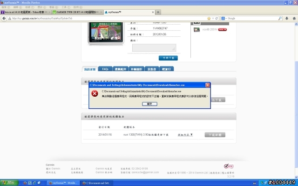Open the Windows Start button
Image resolution: width=298 pixels, height=186 pixels.
pos(9,183)
